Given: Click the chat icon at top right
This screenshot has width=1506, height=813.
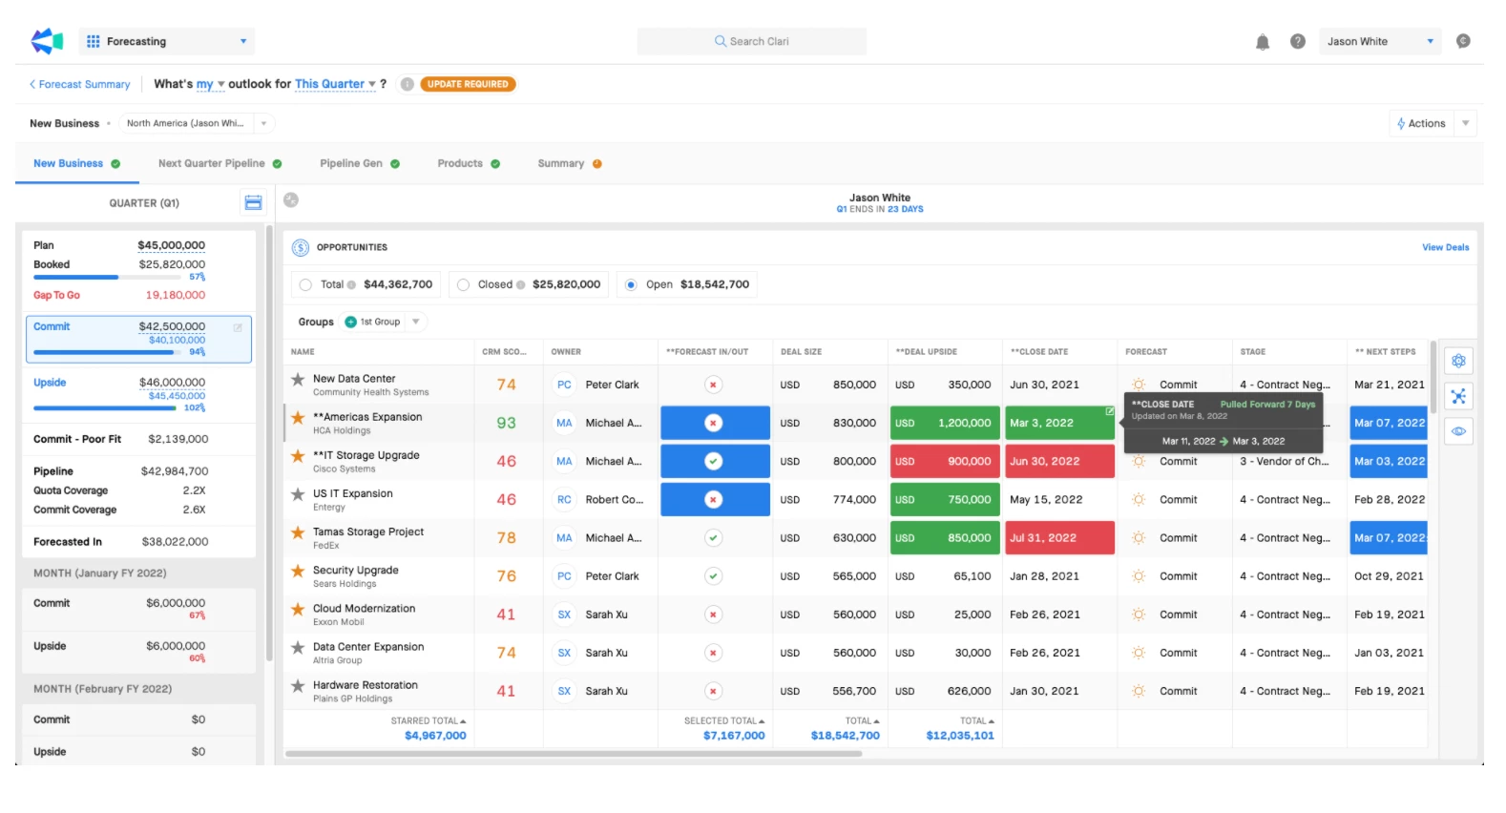Looking at the screenshot, I should pyautogui.click(x=1463, y=41).
